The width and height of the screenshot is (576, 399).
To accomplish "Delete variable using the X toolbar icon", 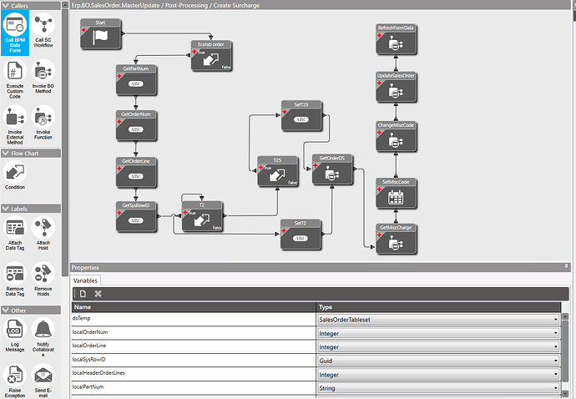I will [98, 294].
